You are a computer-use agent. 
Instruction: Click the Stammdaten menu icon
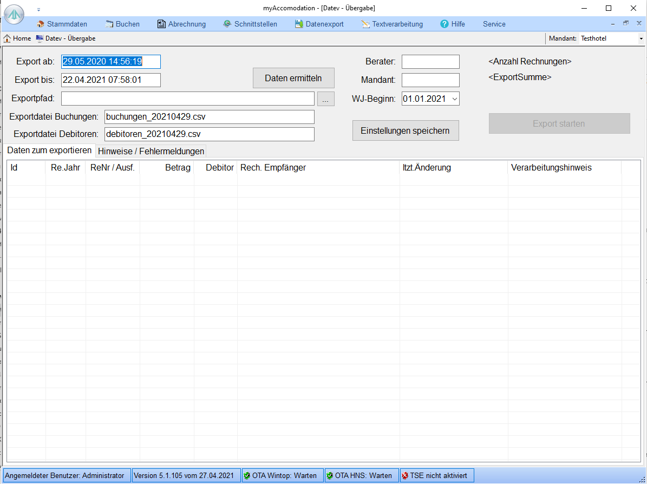coord(41,24)
